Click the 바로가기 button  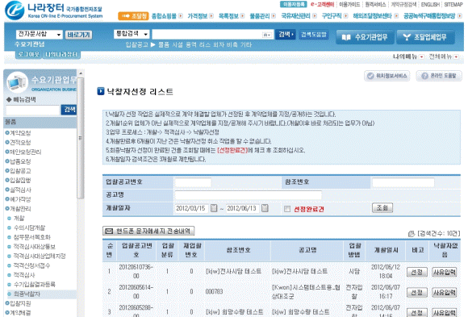[x=78, y=35]
